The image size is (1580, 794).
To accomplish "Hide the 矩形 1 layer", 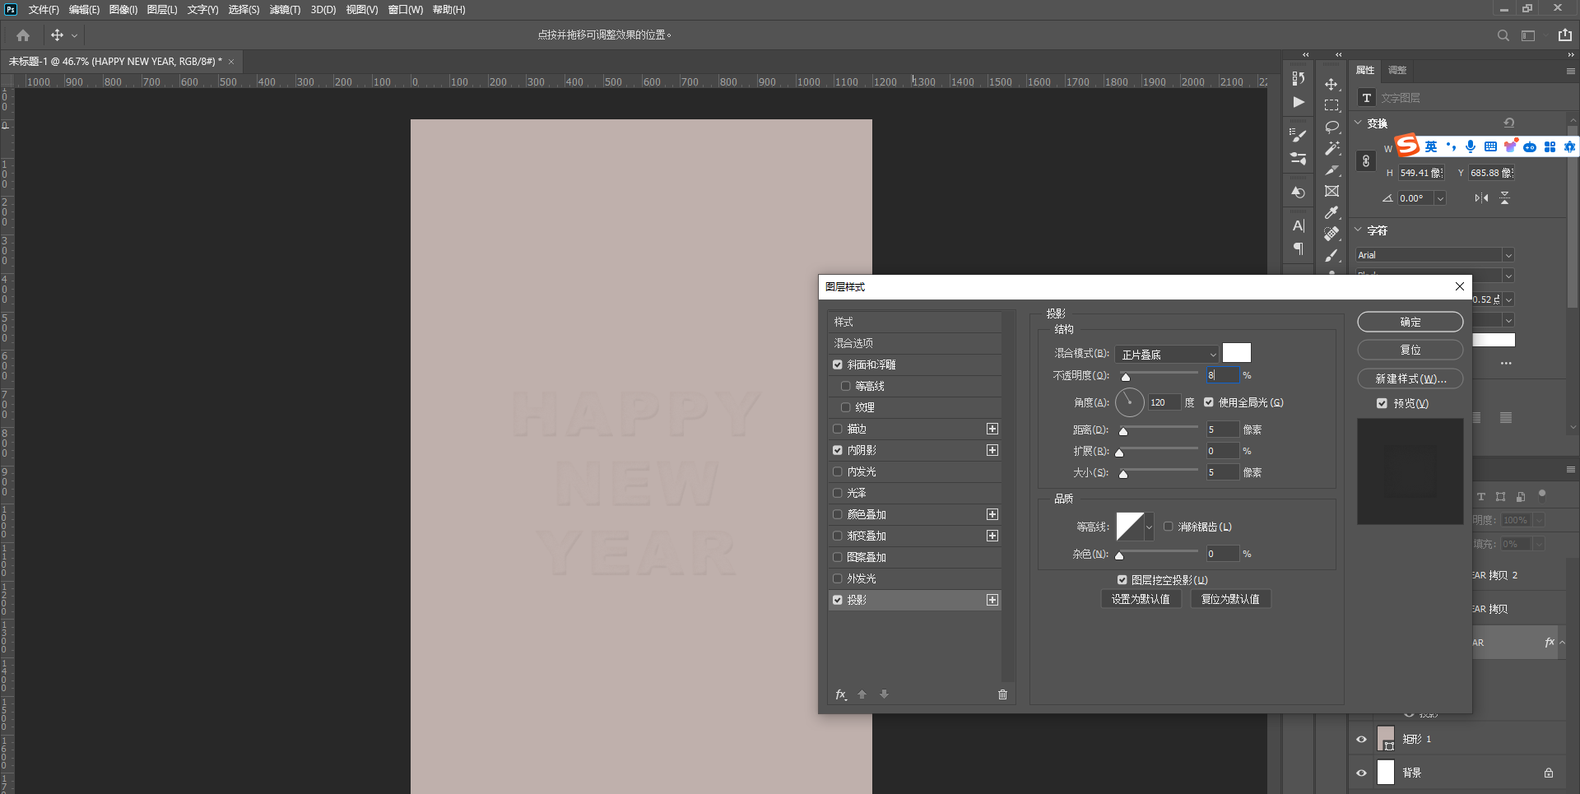I will (x=1361, y=739).
